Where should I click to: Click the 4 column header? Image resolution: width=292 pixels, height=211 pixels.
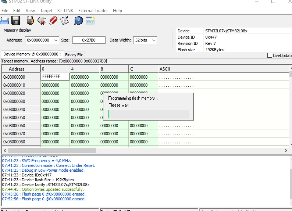coord(84,69)
